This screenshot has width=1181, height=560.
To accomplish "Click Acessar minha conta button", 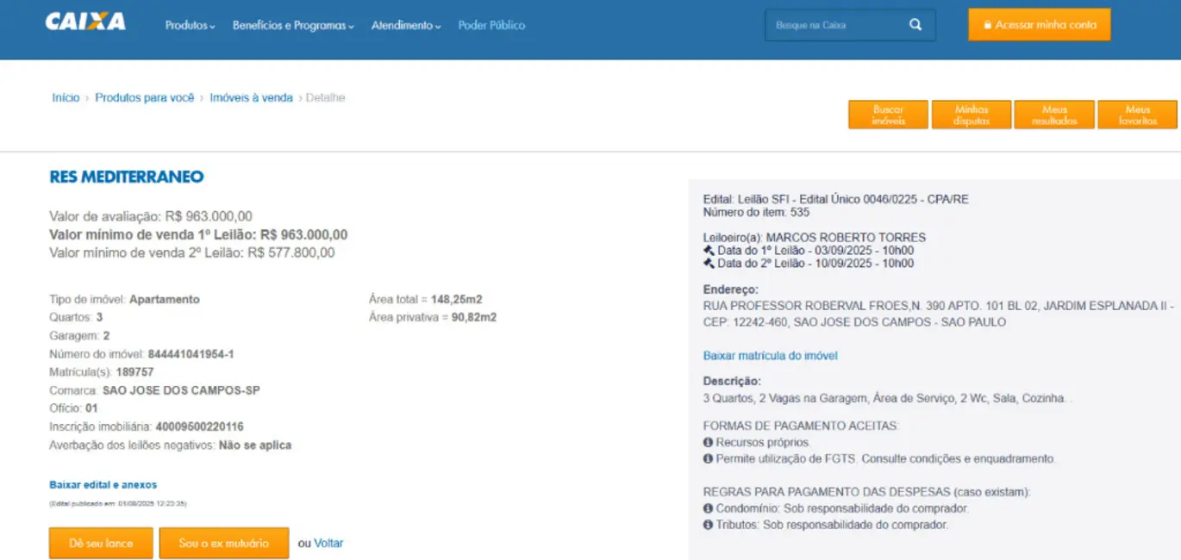I will 1039,25.
